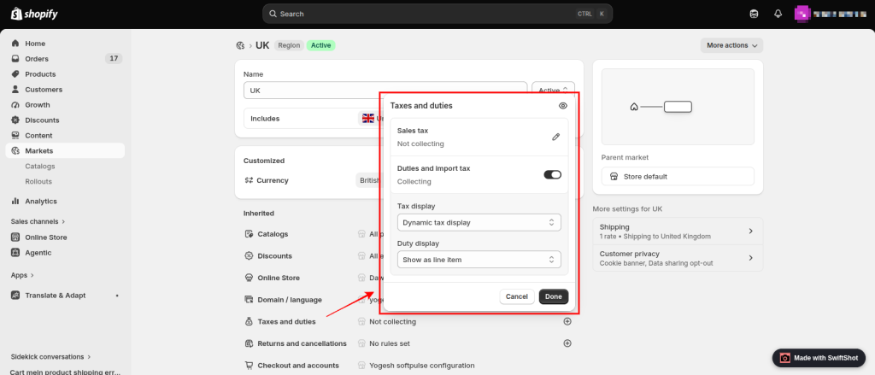Image resolution: width=875 pixels, height=375 pixels.
Task: Click the market hierarchy preview
Action: click(x=678, y=107)
